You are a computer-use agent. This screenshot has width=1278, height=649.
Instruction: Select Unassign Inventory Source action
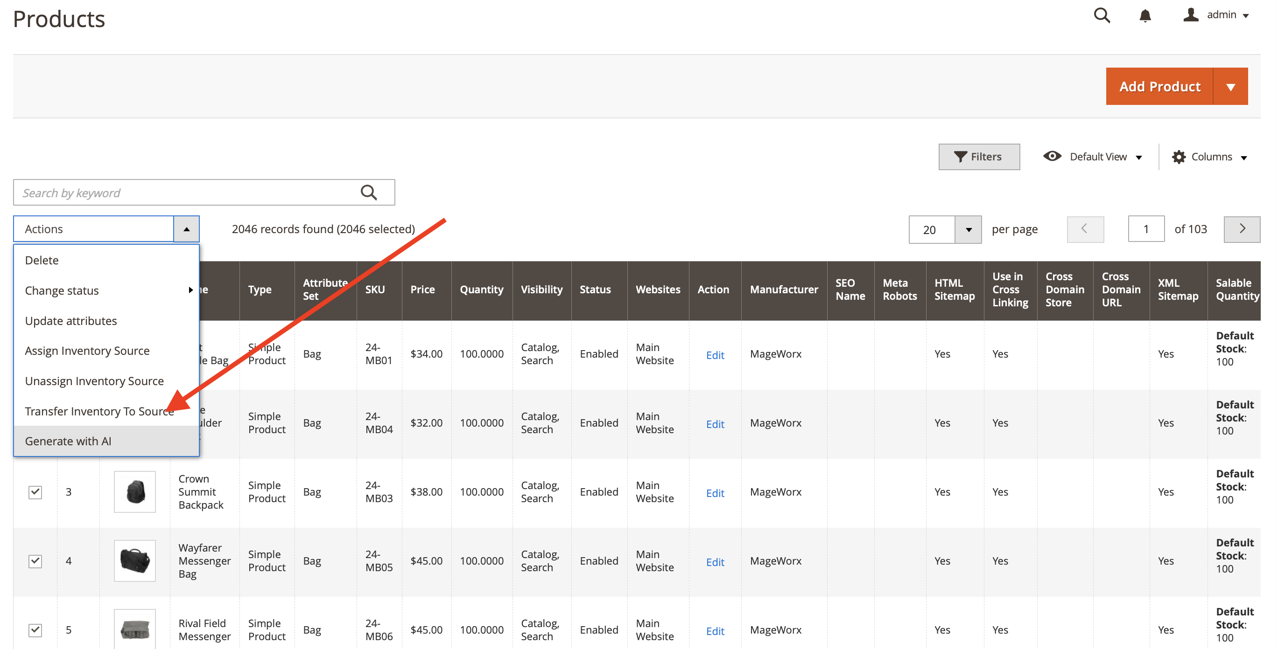106,381
